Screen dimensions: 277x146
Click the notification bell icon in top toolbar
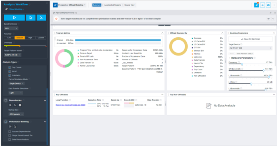pyautogui.click(x=262, y=5)
